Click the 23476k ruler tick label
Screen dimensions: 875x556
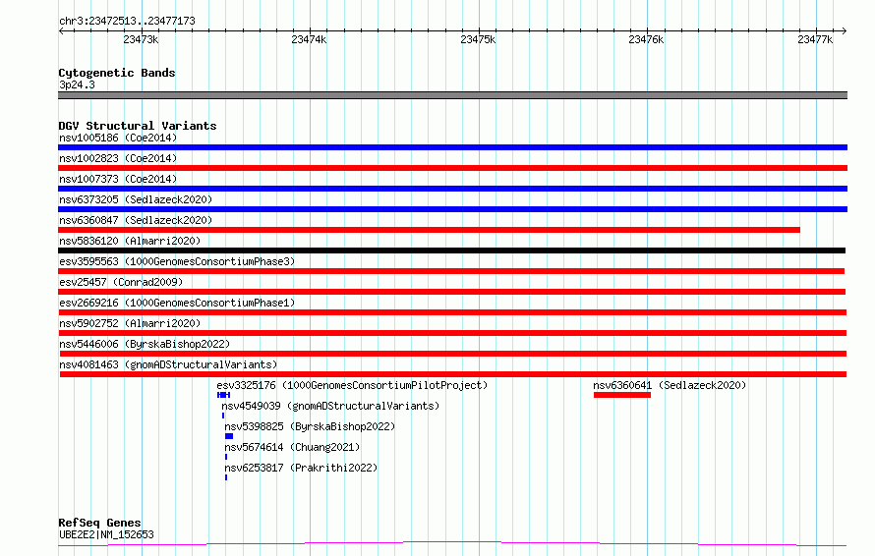[646, 39]
